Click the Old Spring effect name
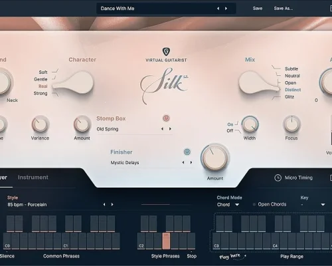Image resolution: width=332 pixels, height=266 pixels. (108, 129)
